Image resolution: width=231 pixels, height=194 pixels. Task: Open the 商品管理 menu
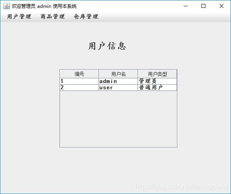52,17
